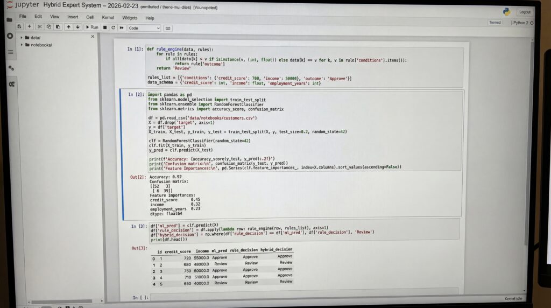This screenshot has height=308, width=551.
Task: Click the notebook title Hybrid Expert System
Action: pos(90,5)
